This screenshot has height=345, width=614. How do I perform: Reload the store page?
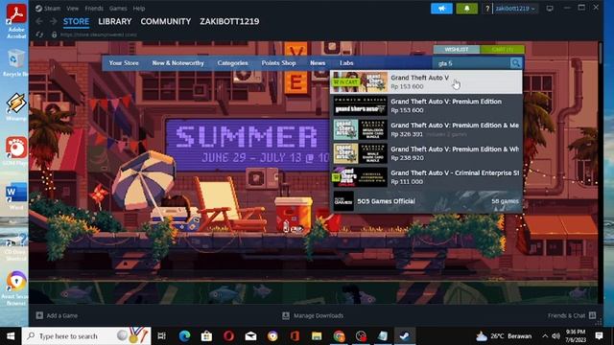point(39,34)
